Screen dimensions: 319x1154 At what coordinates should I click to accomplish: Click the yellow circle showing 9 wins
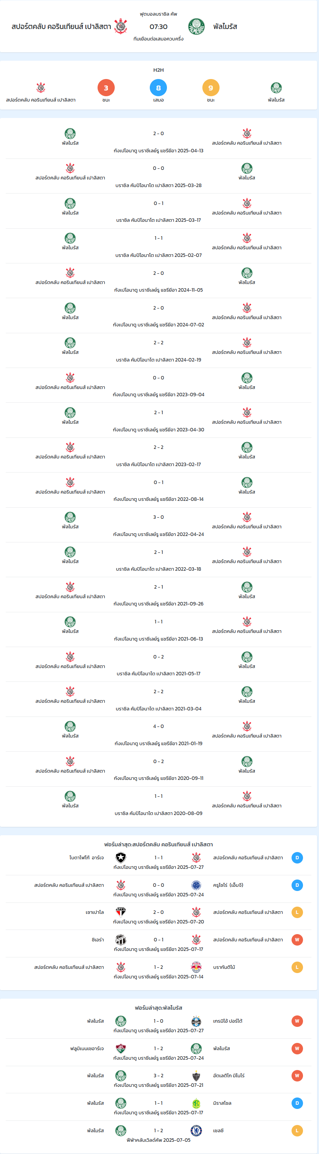[x=211, y=88]
